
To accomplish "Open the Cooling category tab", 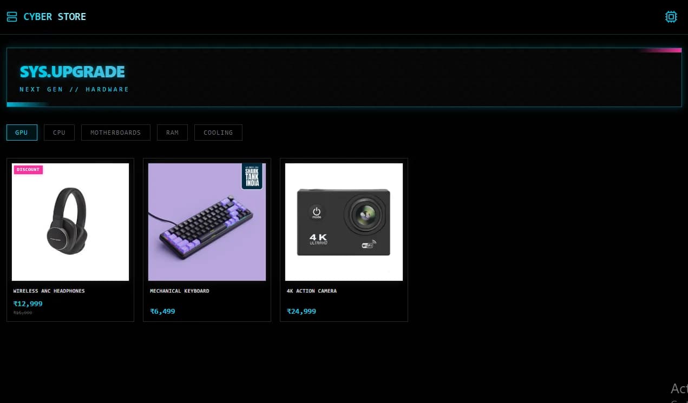I will coord(218,133).
